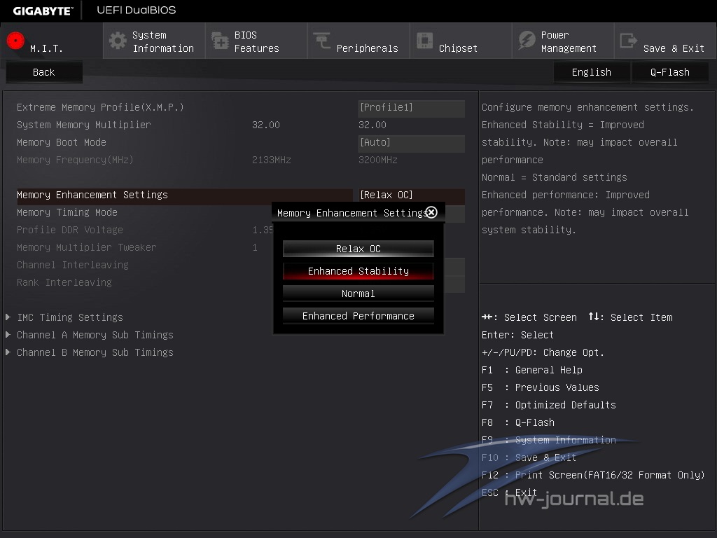Click F7 Optimized Defaults help line
717x538 pixels.
pos(549,405)
